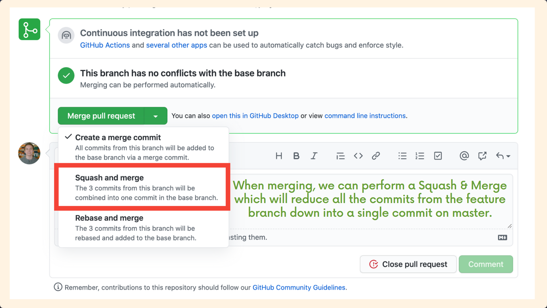Image resolution: width=547 pixels, height=308 pixels.
Task: Toggle bold text formatting
Action: 296,156
